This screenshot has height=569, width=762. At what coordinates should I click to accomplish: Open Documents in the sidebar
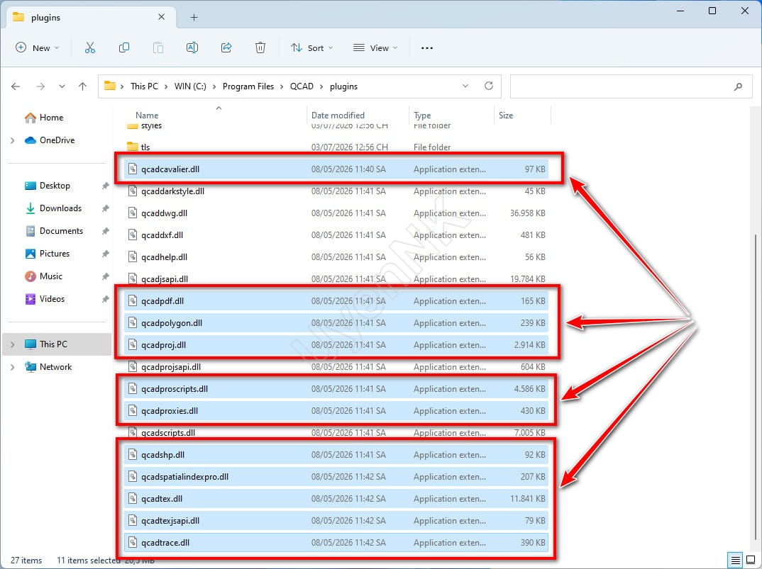coord(53,231)
